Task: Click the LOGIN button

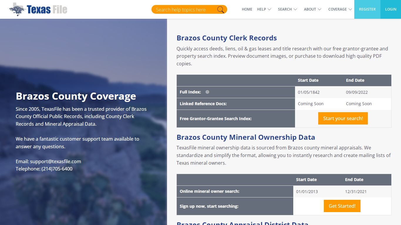Action: tap(391, 9)
